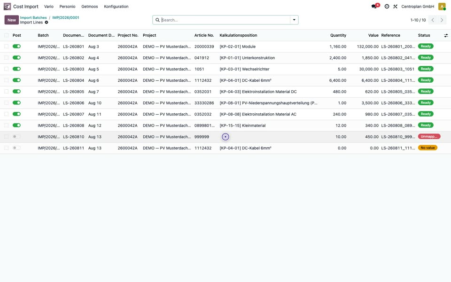The image size is (451, 282).
Task: Open the Cost Import app home icon
Action: pyautogui.click(x=7, y=6)
